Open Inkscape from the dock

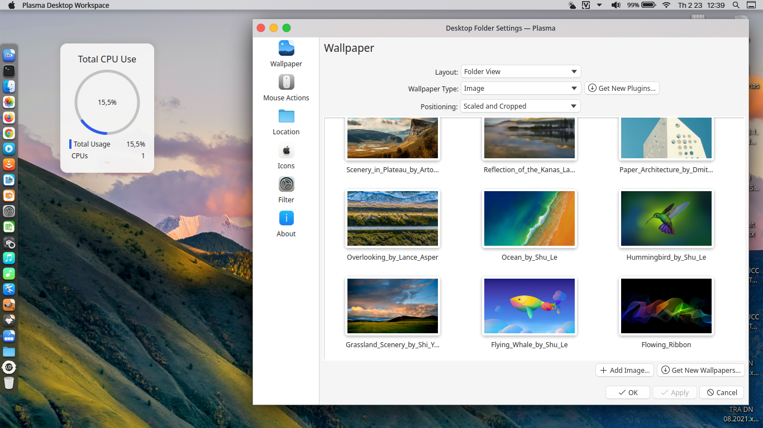pyautogui.click(x=9, y=320)
